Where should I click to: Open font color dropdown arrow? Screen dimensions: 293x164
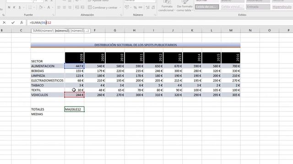(x=53, y=8)
